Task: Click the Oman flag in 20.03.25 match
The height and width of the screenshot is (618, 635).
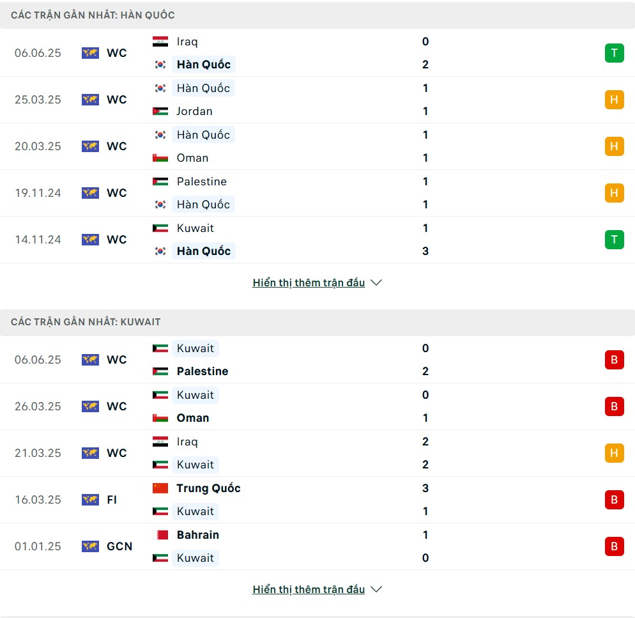Action: coord(160,158)
